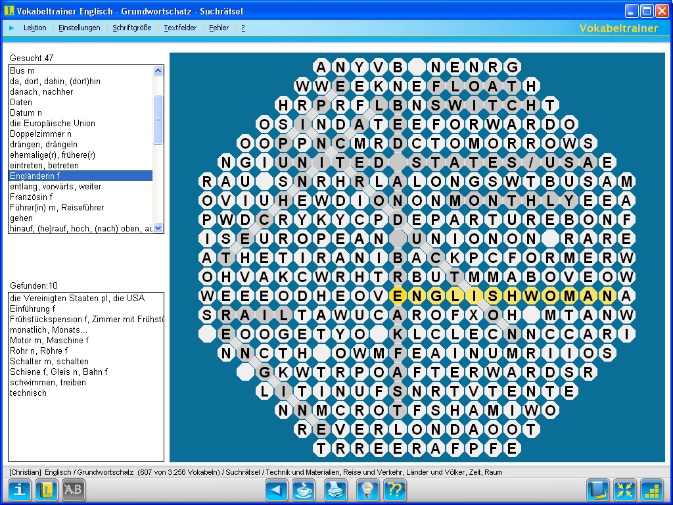Click the Gesucht list scrollbar thumb

click(158, 120)
